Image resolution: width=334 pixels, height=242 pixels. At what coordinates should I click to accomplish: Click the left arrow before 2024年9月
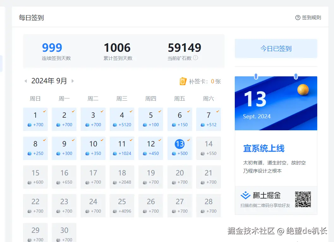point(25,81)
